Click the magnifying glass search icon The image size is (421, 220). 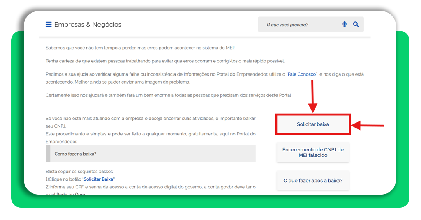(356, 25)
